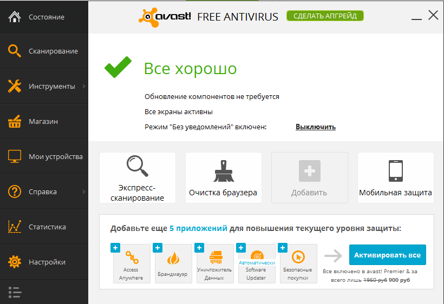Click the Premier price offer text
The image size is (444, 304).
[x=370, y=276]
